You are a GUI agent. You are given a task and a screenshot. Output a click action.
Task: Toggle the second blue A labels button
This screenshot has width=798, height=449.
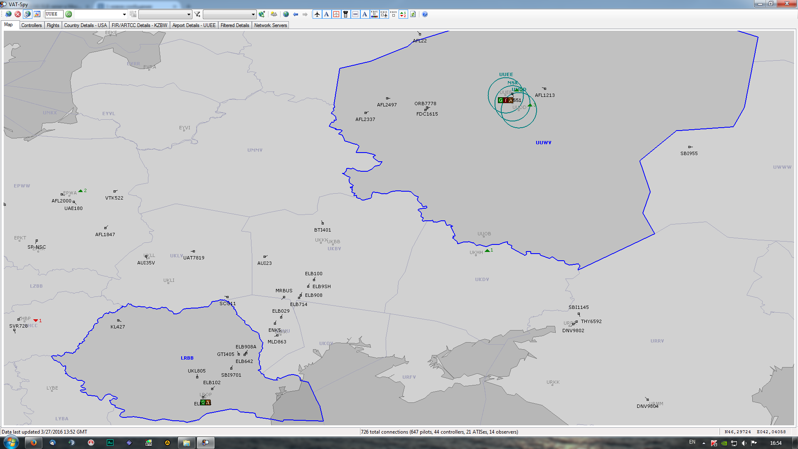pyautogui.click(x=365, y=14)
